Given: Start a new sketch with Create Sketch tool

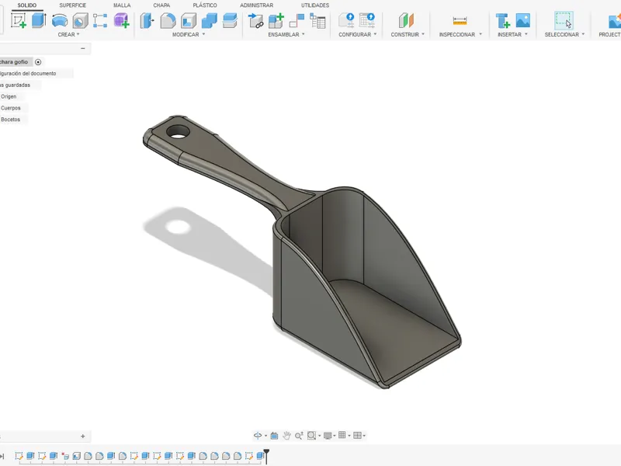Looking at the screenshot, I should tap(18, 21).
